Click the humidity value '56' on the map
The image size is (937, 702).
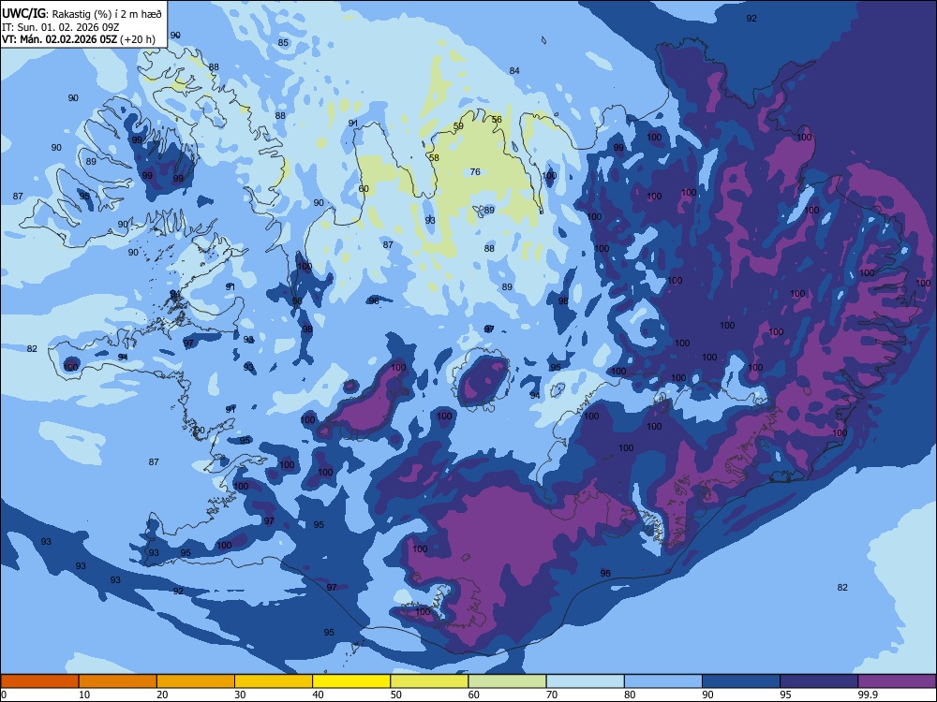pyautogui.click(x=497, y=120)
